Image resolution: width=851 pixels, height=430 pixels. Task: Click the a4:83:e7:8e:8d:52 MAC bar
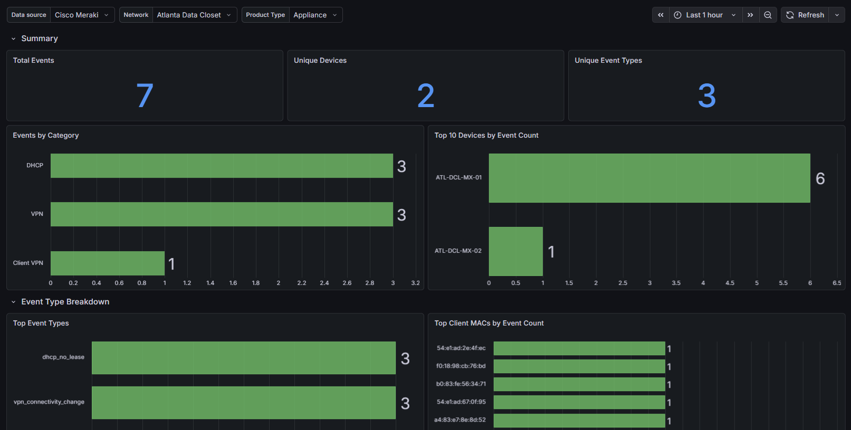tap(579, 421)
